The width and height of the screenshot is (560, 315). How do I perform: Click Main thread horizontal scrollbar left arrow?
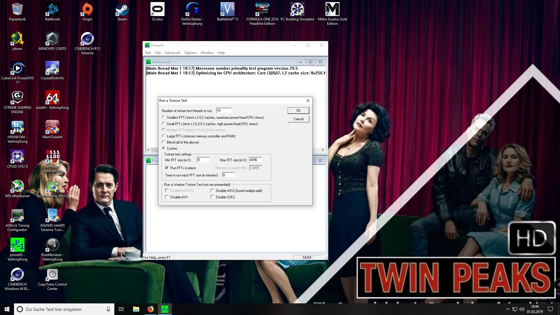click(x=148, y=150)
